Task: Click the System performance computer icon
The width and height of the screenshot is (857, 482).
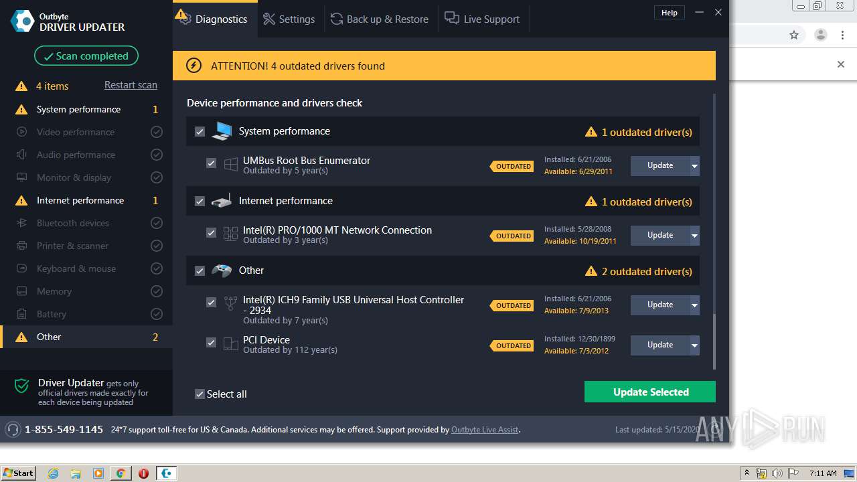Action: (222, 131)
